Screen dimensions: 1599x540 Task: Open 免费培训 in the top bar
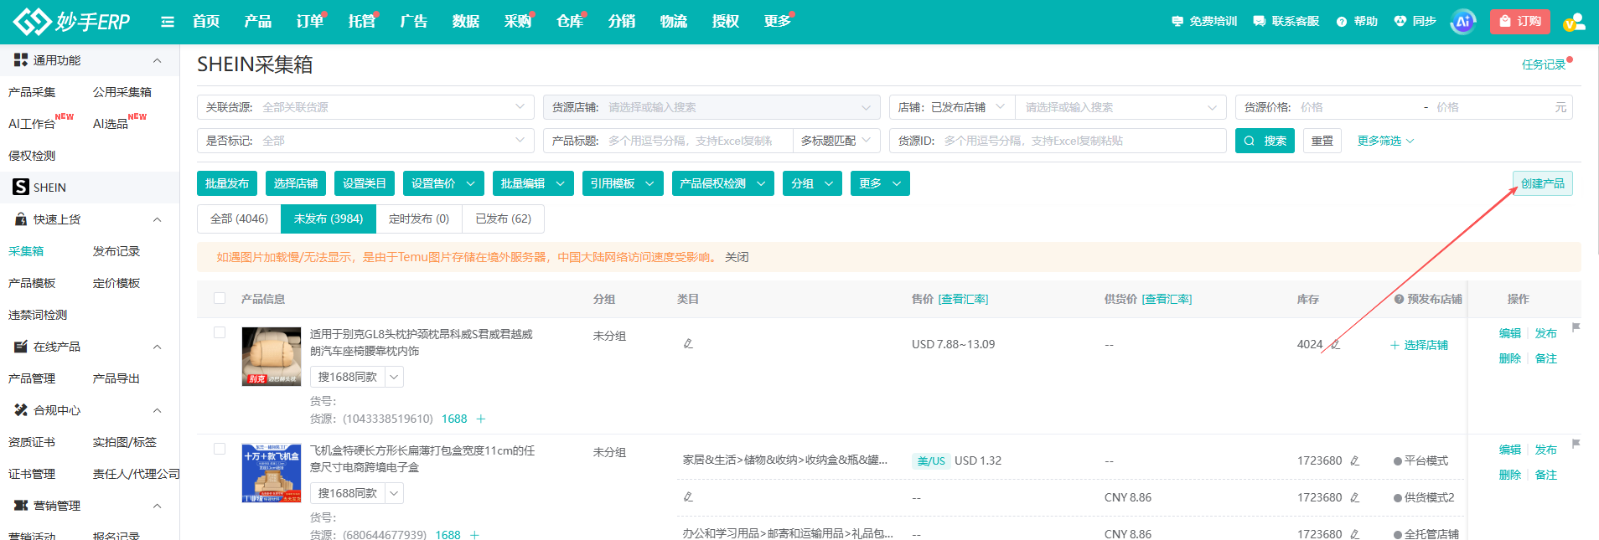pos(1204,22)
